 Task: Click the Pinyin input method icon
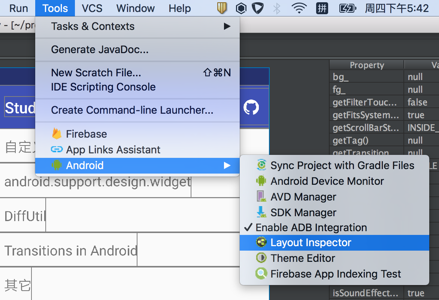pyautogui.click(x=322, y=8)
